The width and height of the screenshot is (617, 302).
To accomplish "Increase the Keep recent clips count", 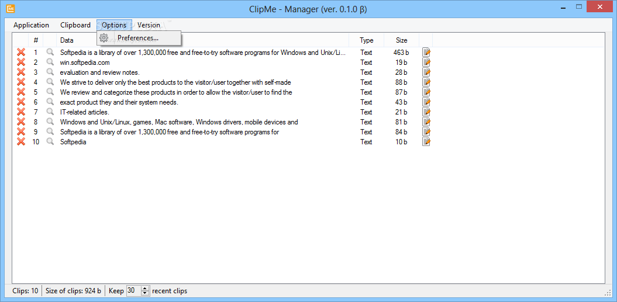I will (145, 288).
